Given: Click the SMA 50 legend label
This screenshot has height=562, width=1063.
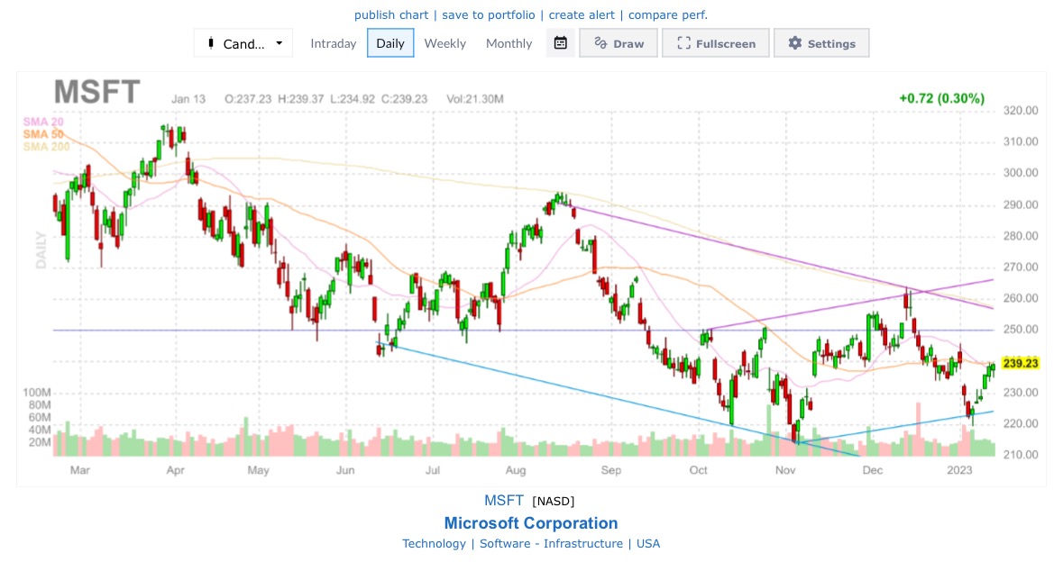Looking at the screenshot, I should click(43, 134).
